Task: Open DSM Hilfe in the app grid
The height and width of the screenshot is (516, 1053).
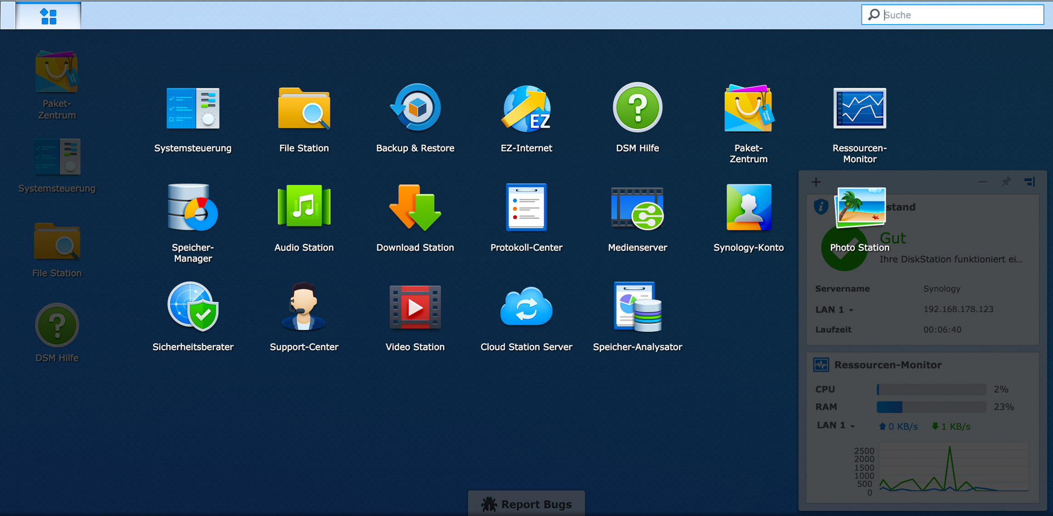Action: click(637, 107)
